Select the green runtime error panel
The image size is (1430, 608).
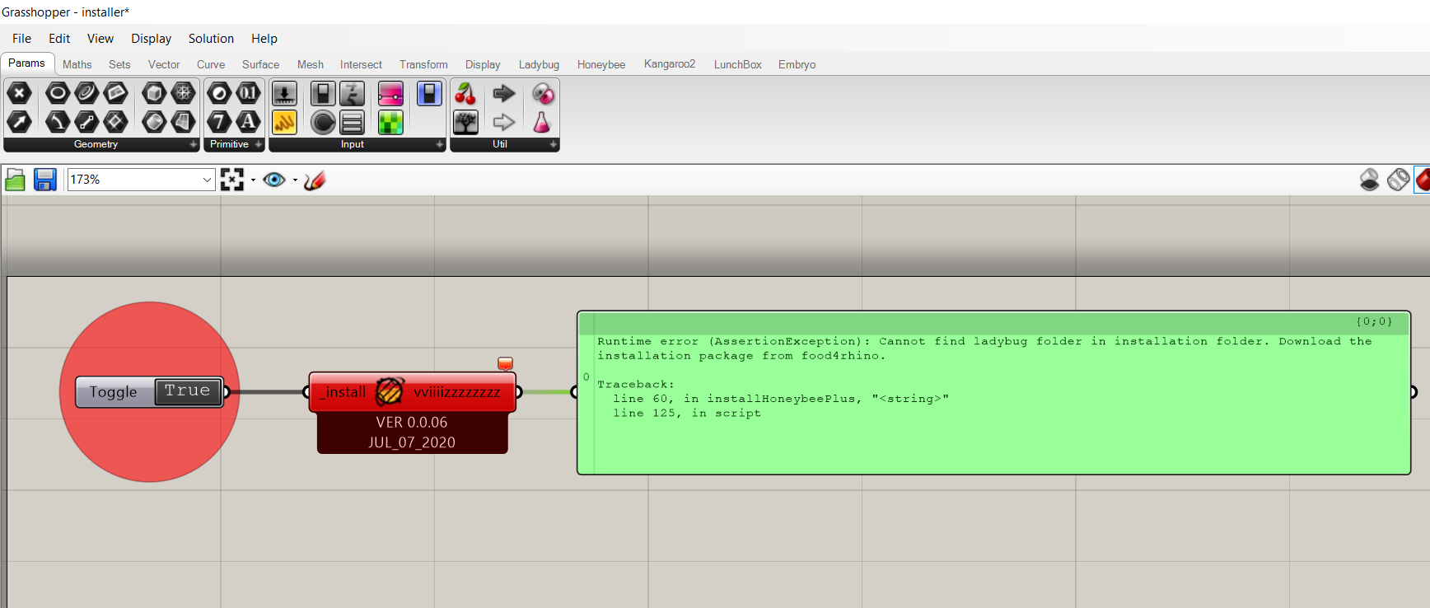coord(994,392)
